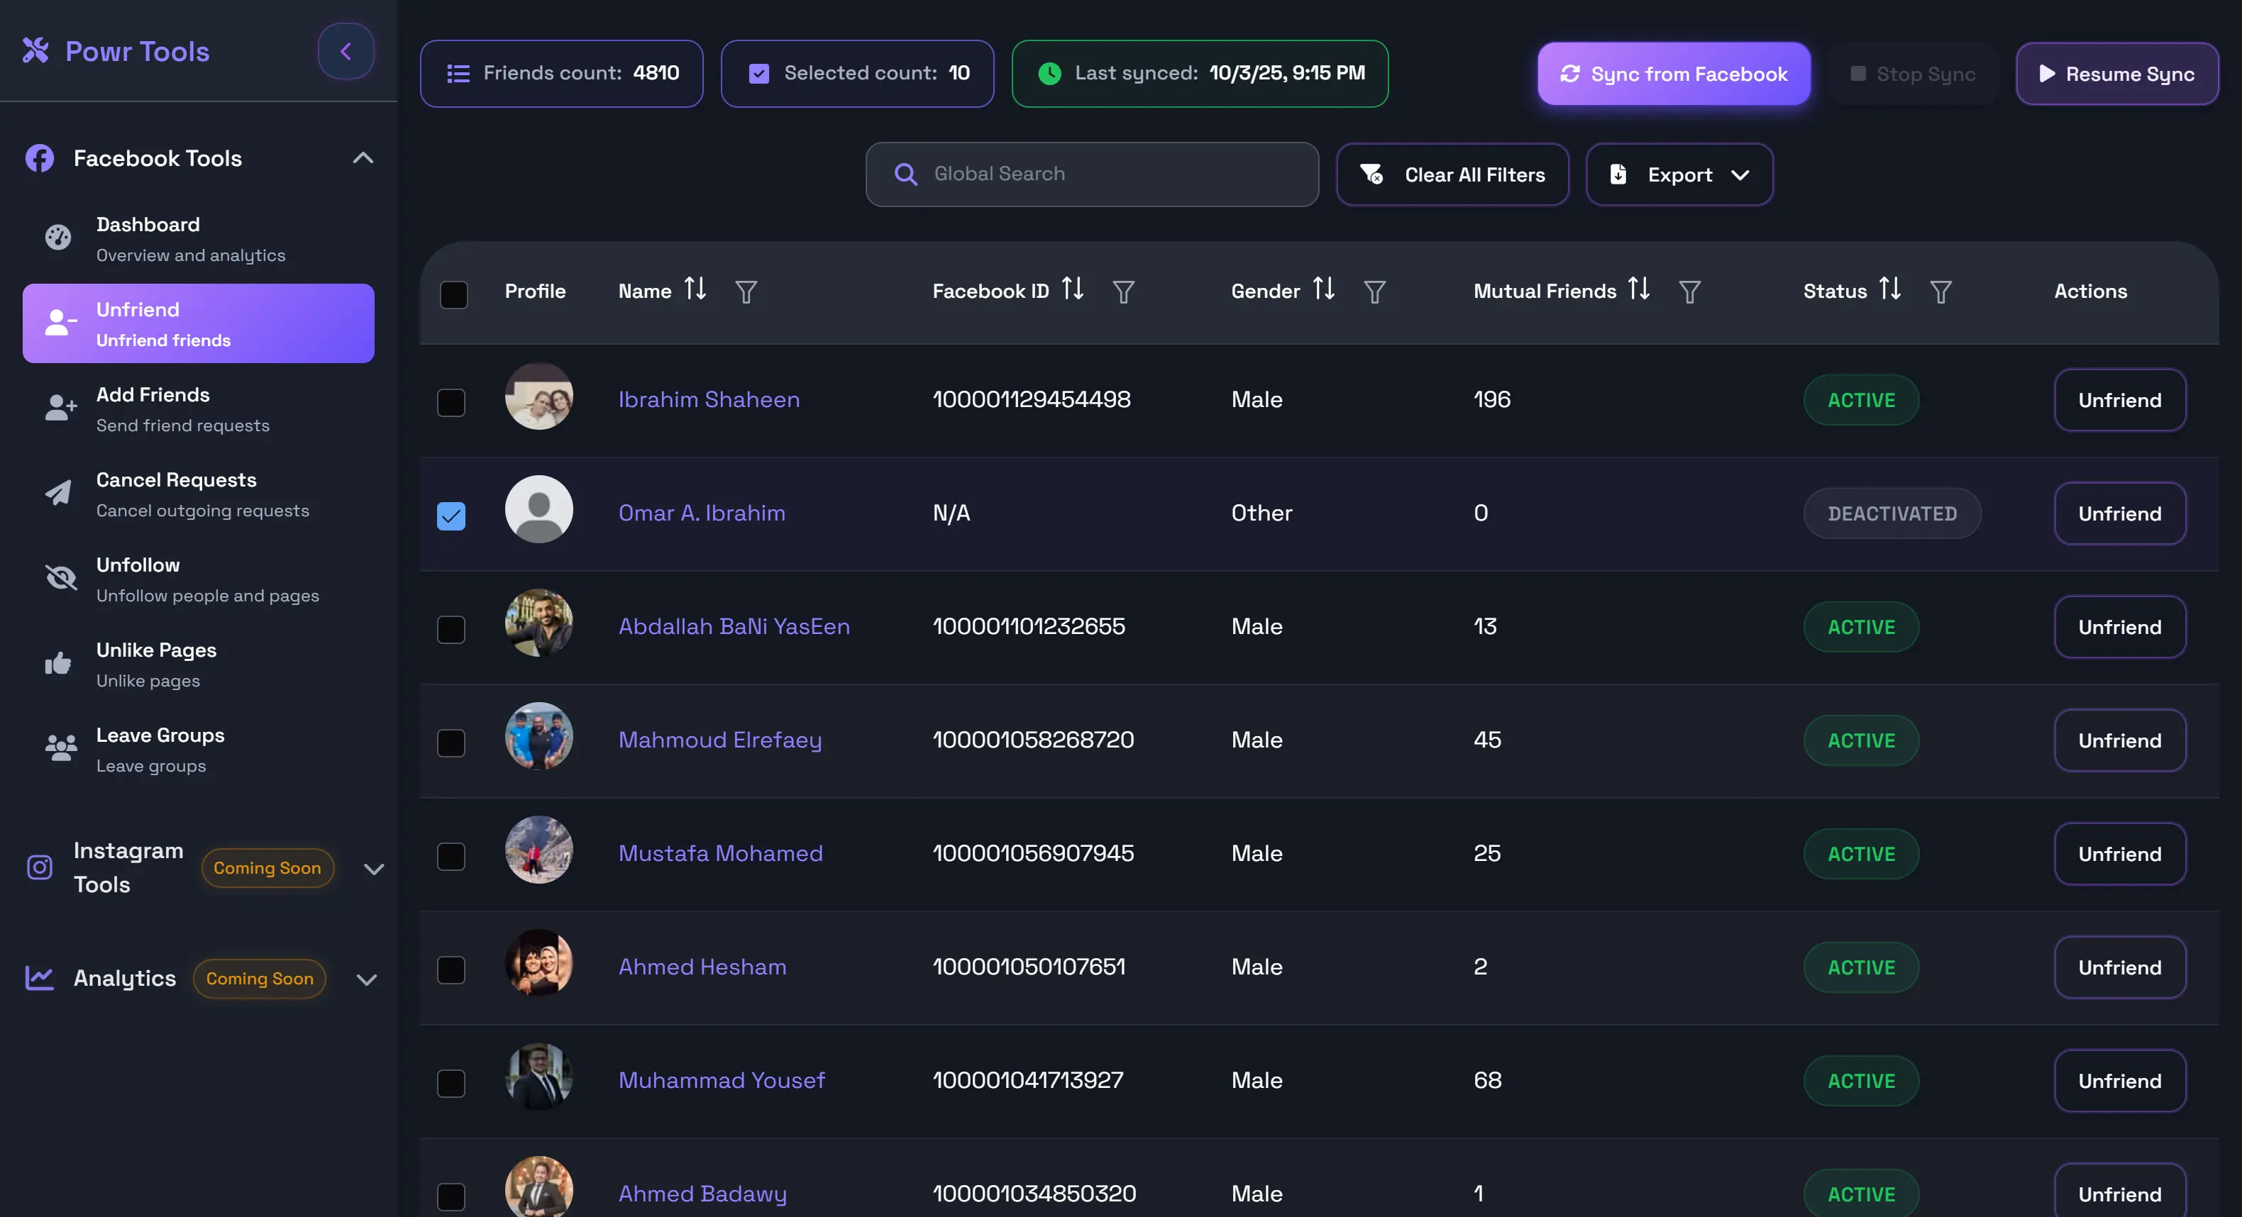This screenshot has width=2242, height=1217.
Task: Click the Selected count checkmark icon
Action: (759, 74)
